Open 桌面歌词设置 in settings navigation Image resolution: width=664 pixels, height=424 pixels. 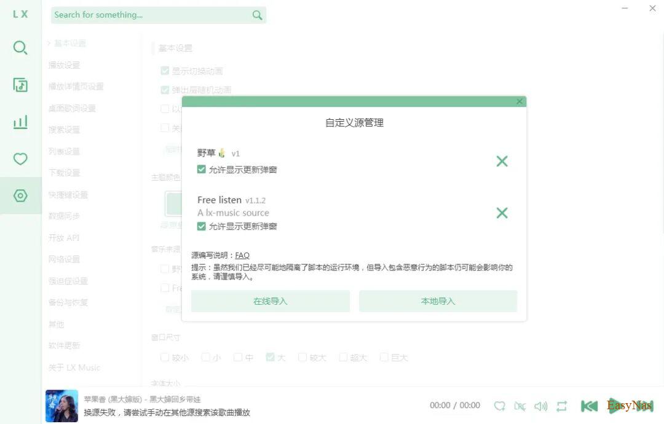pyautogui.click(x=72, y=108)
